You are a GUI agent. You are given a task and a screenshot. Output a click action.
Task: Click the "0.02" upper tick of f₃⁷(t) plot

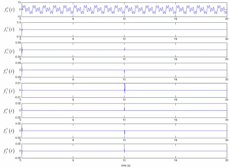pyautogui.click(x=18, y=124)
